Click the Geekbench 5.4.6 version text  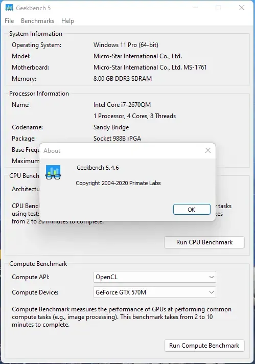(x=98, y=168)
